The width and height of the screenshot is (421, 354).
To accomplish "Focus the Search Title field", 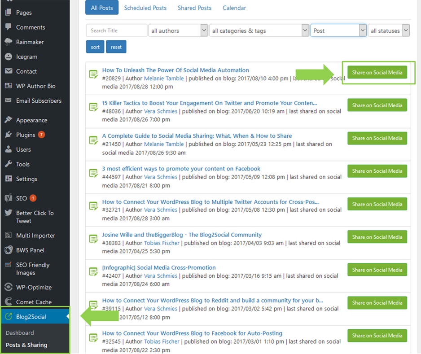I will (117, 31).
